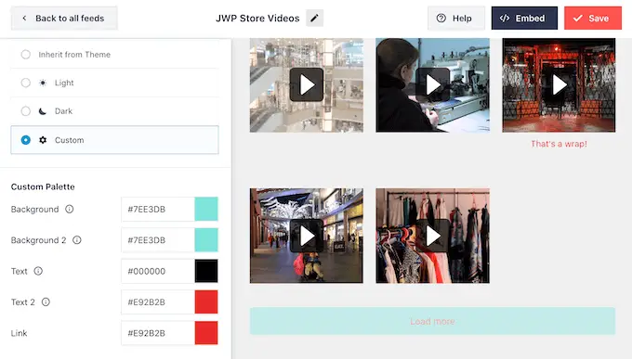The width and height of the screenshot is (632, 359).
Task: Click the sun icon beside Light
Action: pos(43,83)
